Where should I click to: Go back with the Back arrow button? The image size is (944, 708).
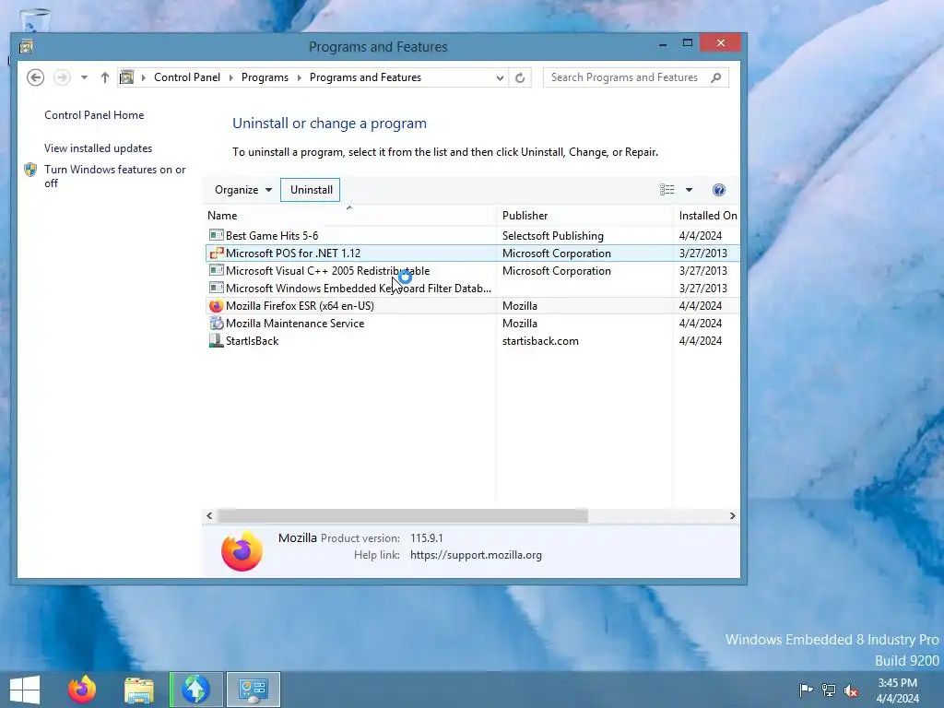(x=36, y=77)
